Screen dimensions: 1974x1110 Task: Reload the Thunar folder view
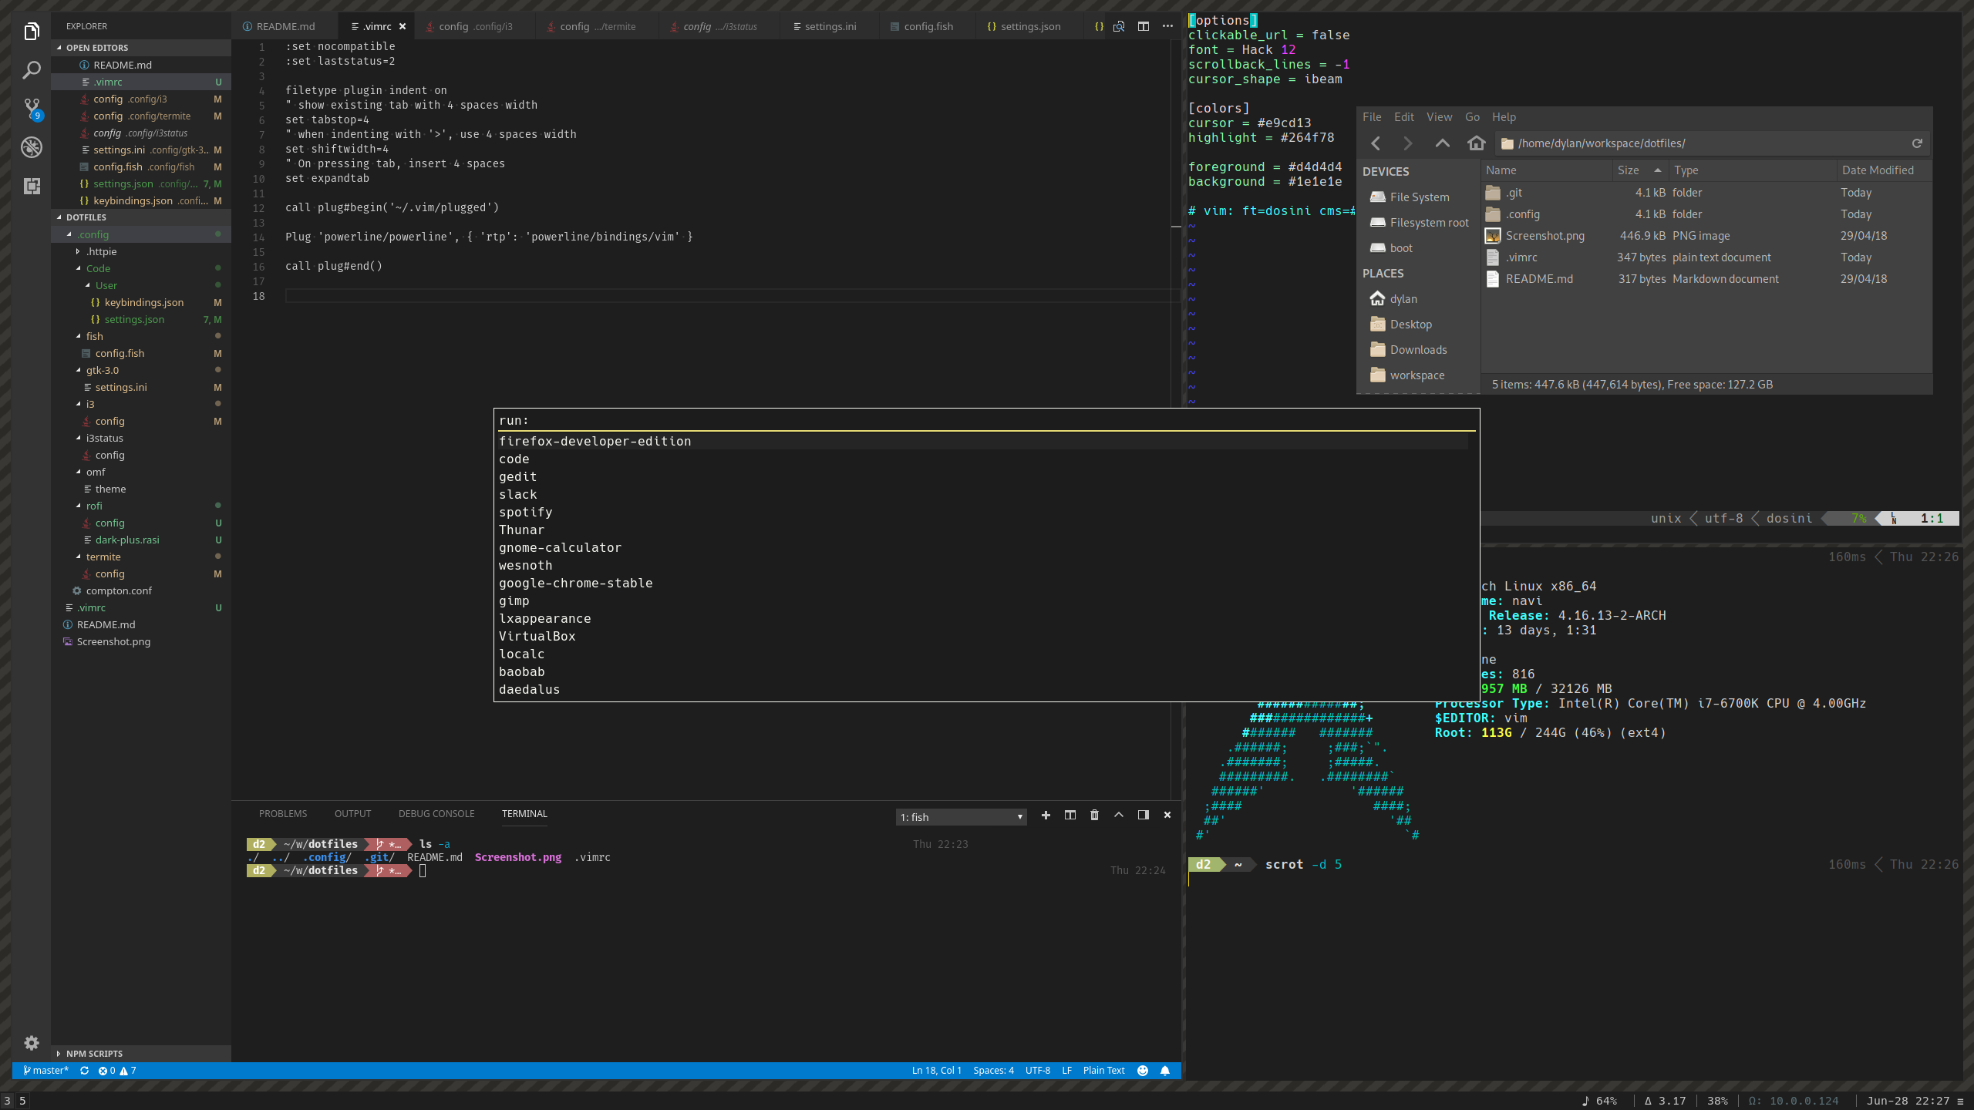click(1917, 143)
